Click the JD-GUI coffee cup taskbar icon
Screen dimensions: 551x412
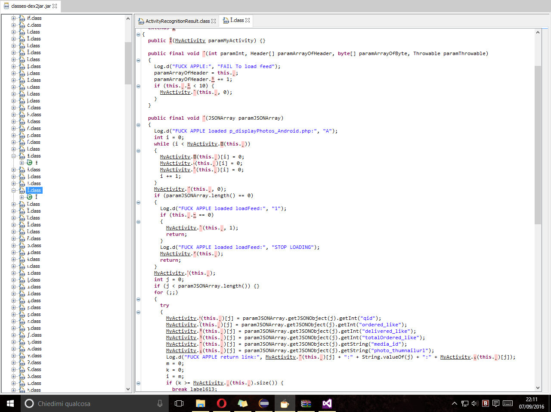[285, 403]
